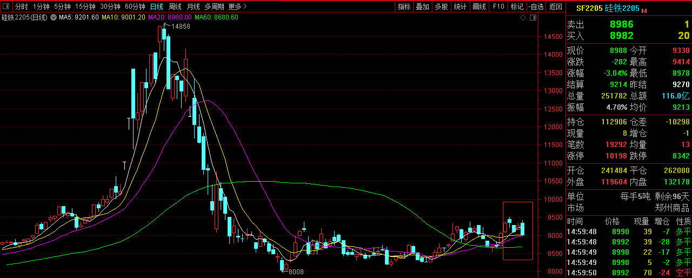Click the panel layout icon beside the diamond
The height and width of the screenshot is (278, 692).
pos(533,17)
